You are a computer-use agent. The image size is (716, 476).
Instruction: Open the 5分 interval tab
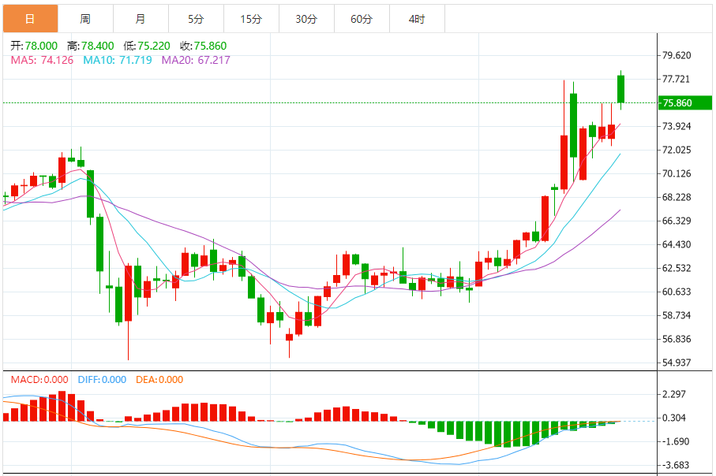(x=196, y=19)
